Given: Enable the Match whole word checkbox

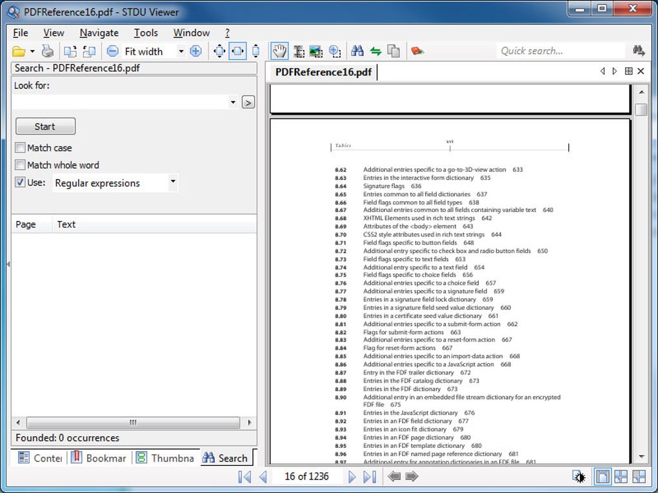Looking at the screenshot, I should click(x=20, y=165).
